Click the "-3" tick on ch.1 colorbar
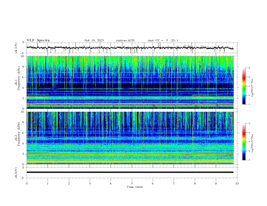The width and height of the screenshot is (267, 206). click(249, 68)
